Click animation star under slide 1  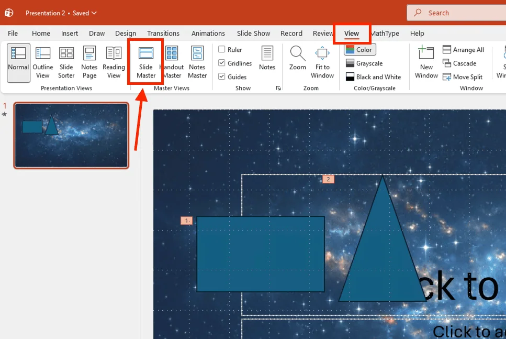pyautogui.click(x=4, y=114)
